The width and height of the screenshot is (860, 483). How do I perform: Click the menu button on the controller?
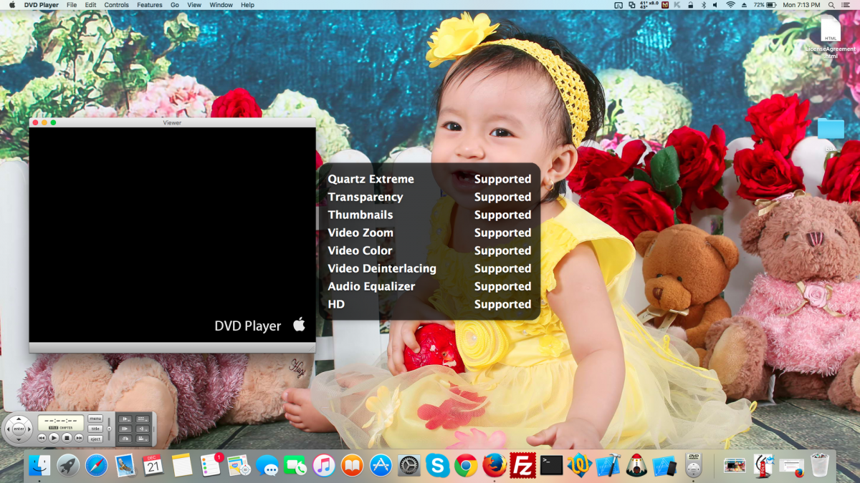pyautogui.click(x=95, y=419)
